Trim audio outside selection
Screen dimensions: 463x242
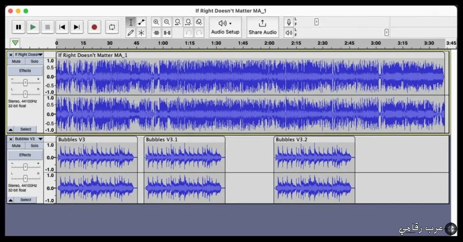156,33
